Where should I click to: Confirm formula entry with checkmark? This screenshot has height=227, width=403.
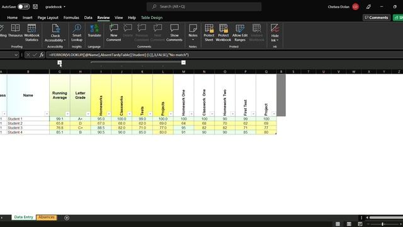pyautogui.click(x=35, y=55)
